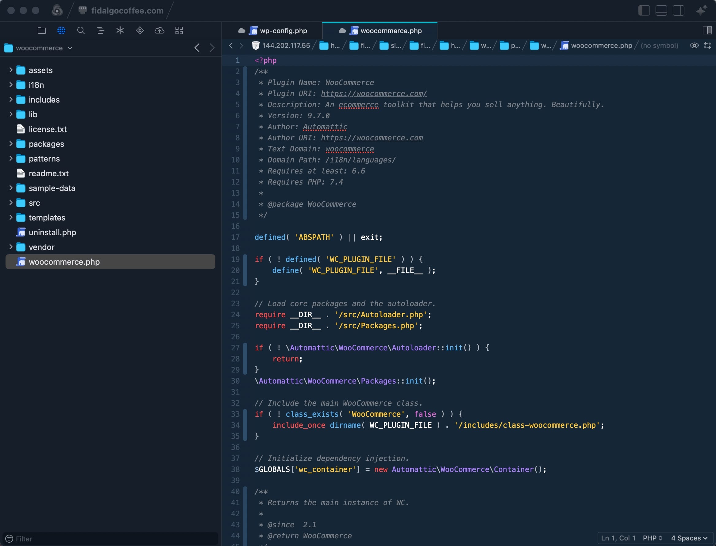Expand the packages folder

(11, 144)
